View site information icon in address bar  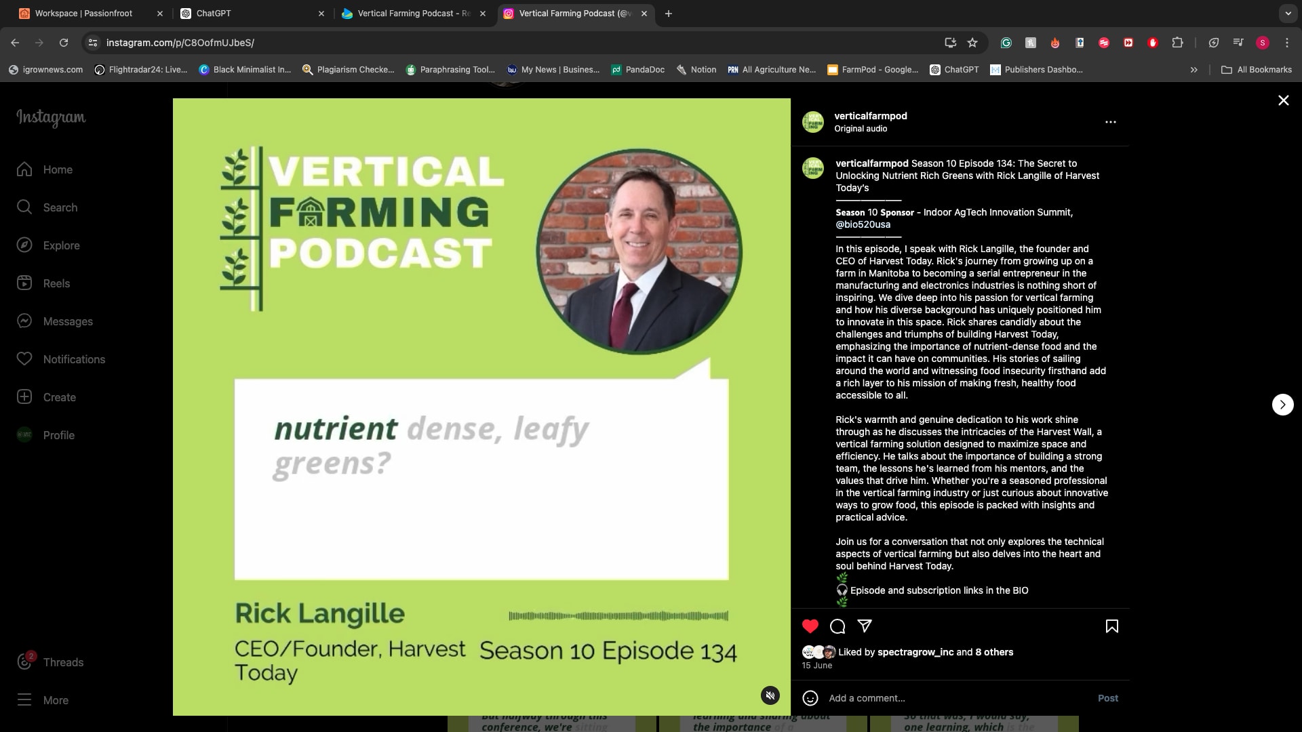[93, 43]
